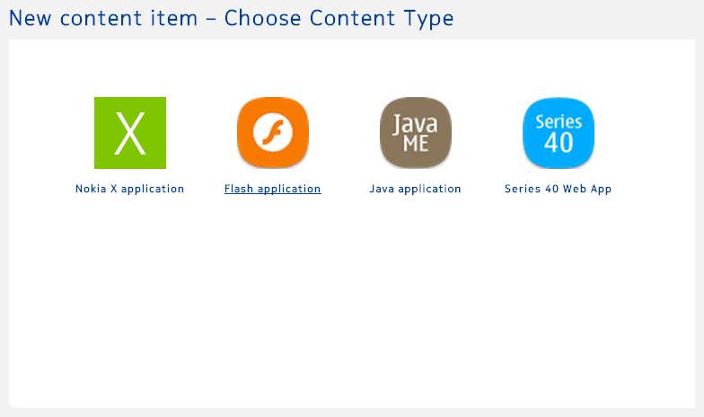Viewport: 704px width, 417px height.
Task: Click the '40' number in blue tile
Action: [x=559, y=142]
